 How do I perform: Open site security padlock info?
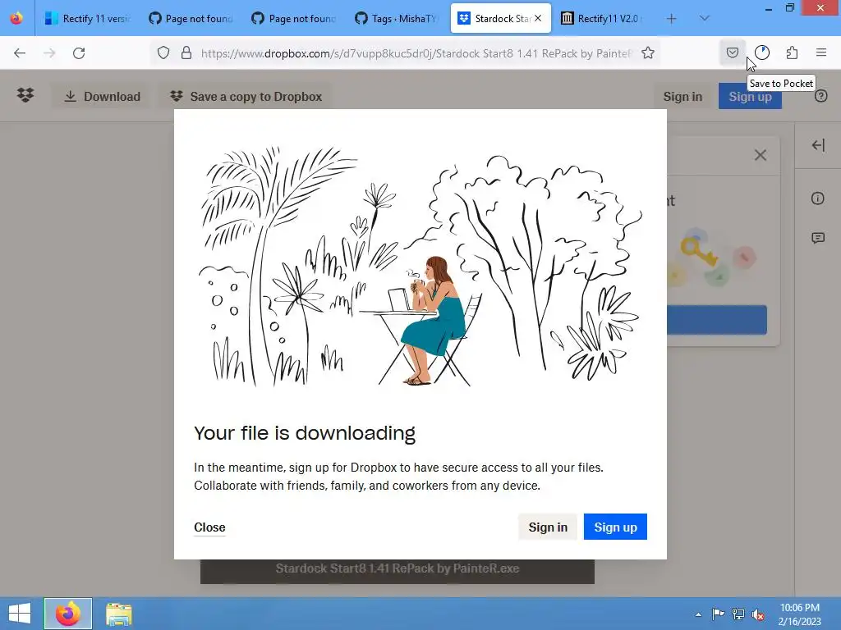186,53
